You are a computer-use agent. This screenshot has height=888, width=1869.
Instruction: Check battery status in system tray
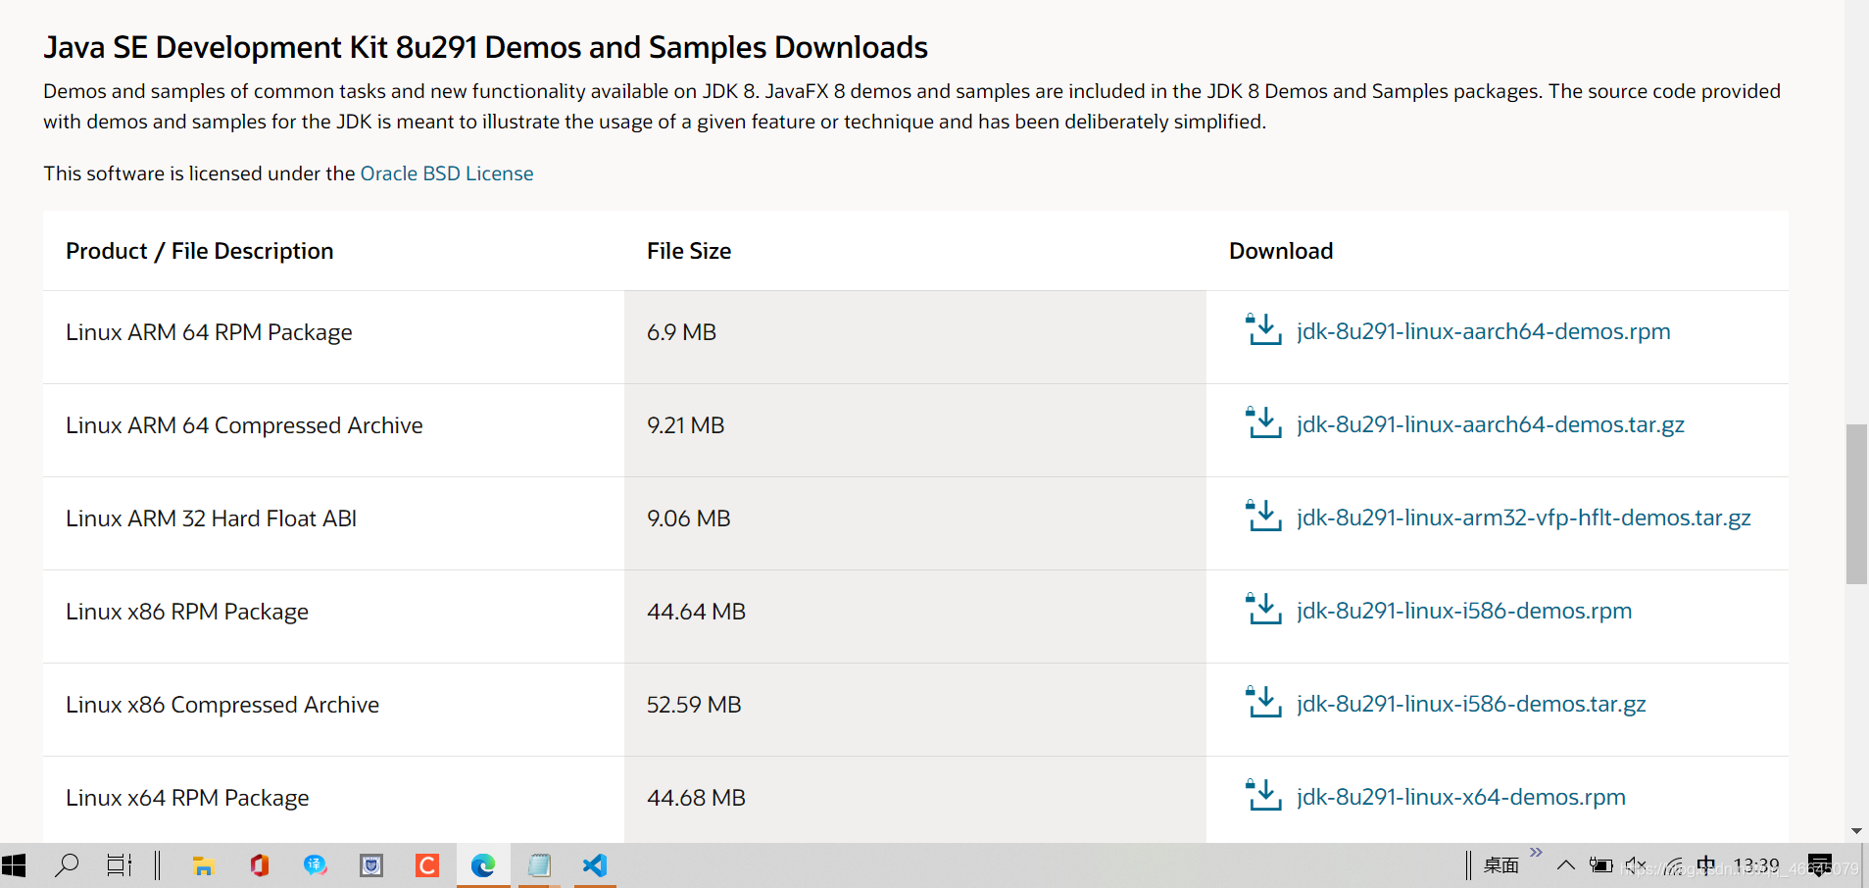pyautogui.click(x=1601, y=865)
